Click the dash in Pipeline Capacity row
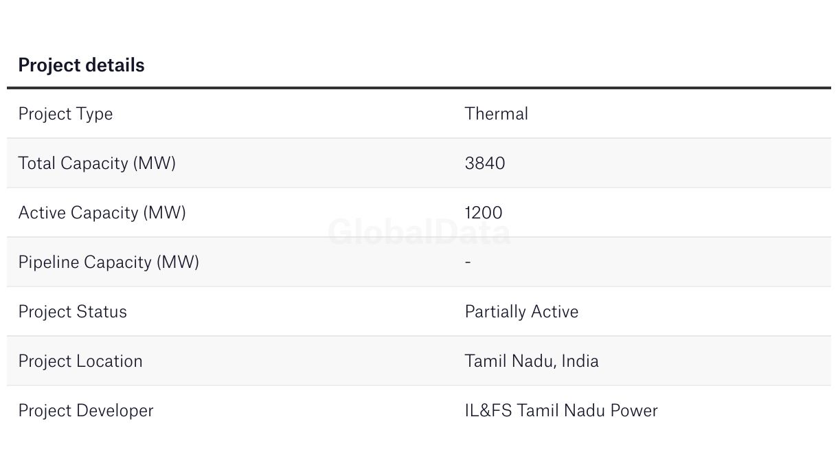 (468, 262)
